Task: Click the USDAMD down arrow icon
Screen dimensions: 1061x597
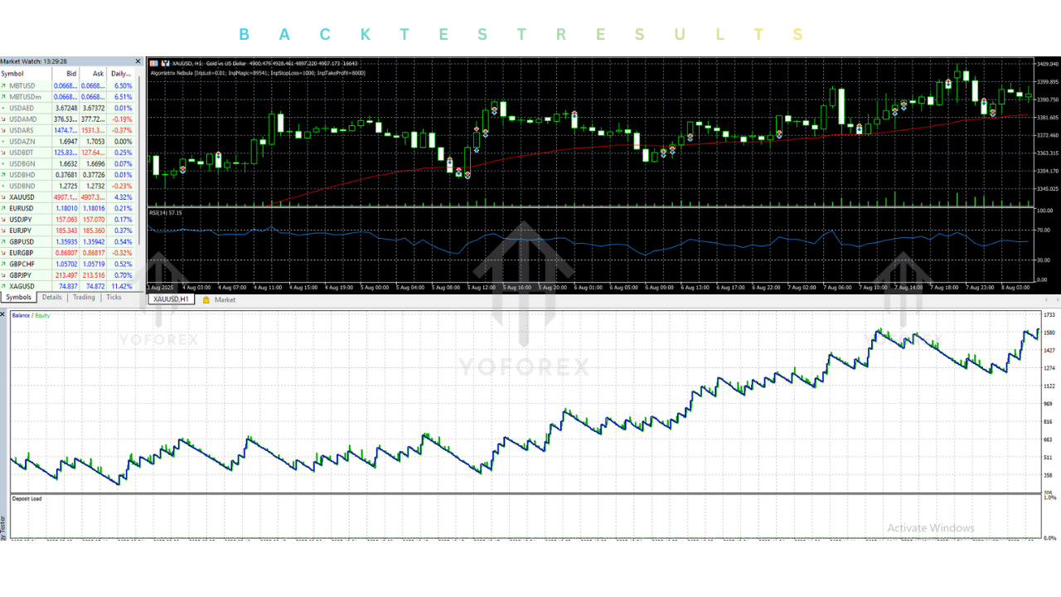Action: (x=3, y=119)
